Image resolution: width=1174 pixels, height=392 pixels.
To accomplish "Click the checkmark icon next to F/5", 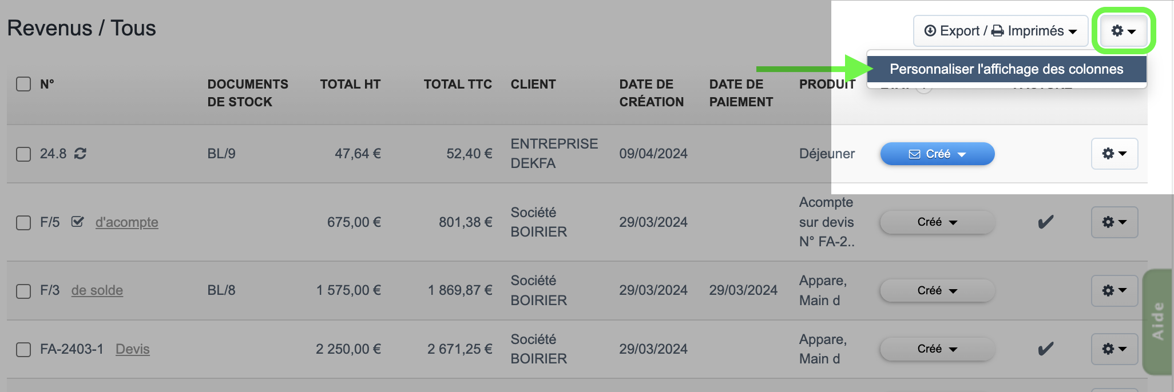I will coord(77,222).
